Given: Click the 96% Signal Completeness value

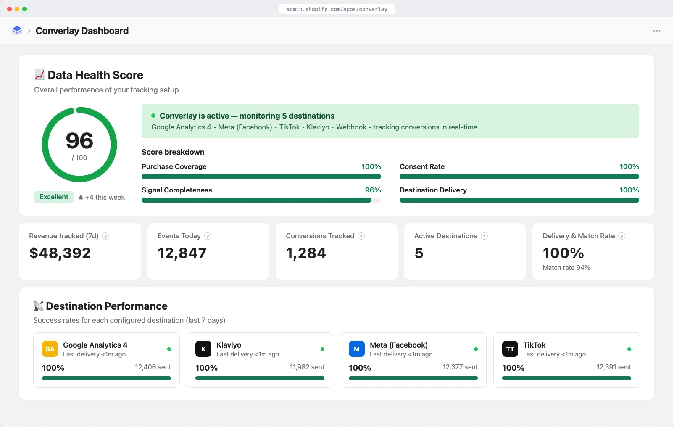Looking at the screenshot, I should pyautogui.click(x=373, y=190).
